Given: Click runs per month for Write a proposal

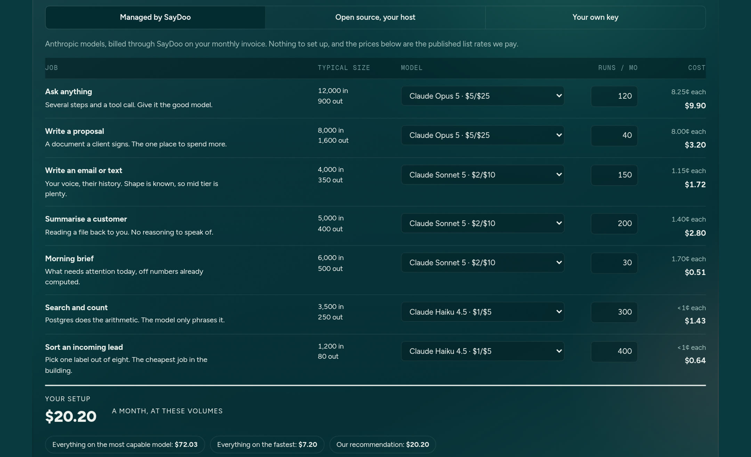Looking at the screenshot, I should point(614,136).
